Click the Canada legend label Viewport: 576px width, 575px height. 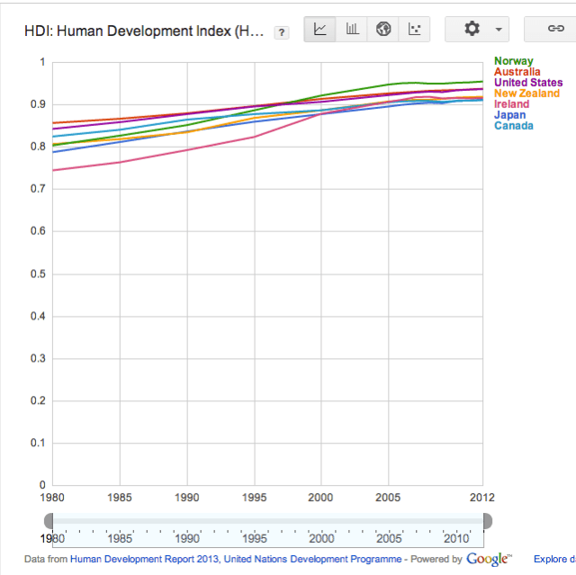[x=513, y=126]
